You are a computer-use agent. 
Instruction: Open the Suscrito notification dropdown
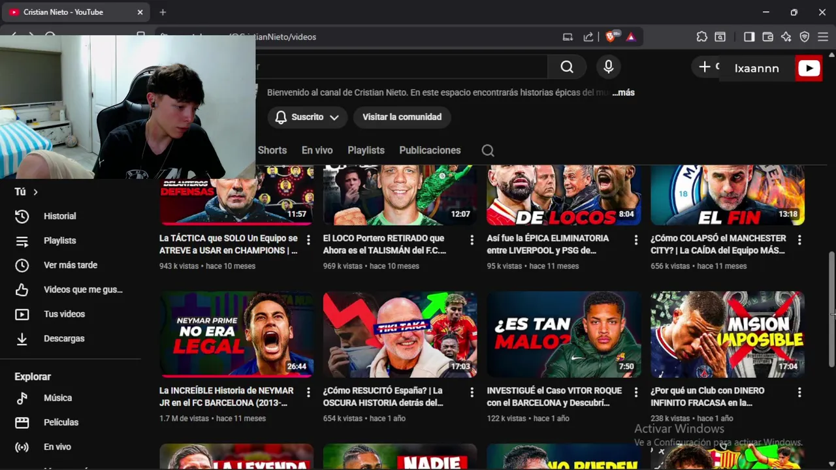click(306, 117)
